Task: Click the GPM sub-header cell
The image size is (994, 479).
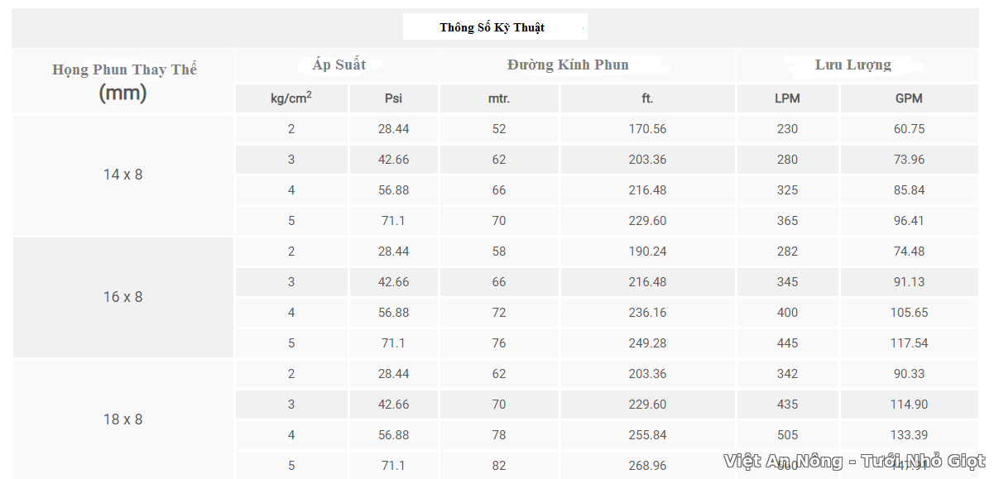Action: click(x=909, y=98)
